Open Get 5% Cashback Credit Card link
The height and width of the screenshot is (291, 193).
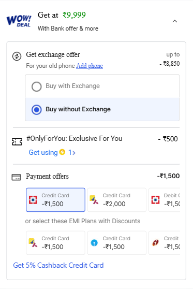(x=58, y=265)
